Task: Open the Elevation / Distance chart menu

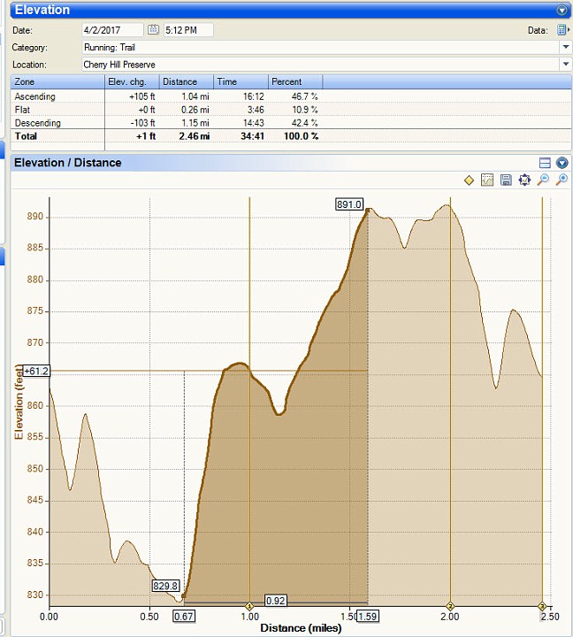Action: 562,163
